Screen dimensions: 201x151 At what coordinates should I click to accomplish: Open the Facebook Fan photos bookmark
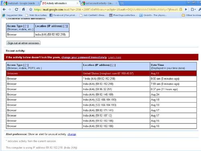(x=63, y=15)
